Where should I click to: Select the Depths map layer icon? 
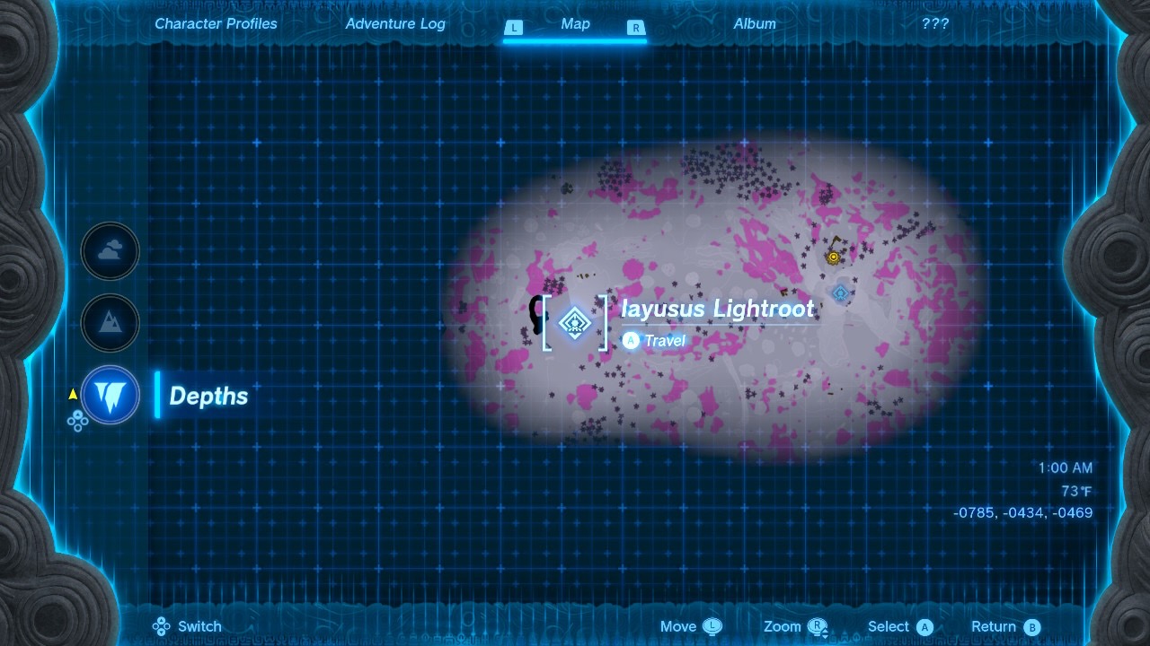[x=111, y=395]
